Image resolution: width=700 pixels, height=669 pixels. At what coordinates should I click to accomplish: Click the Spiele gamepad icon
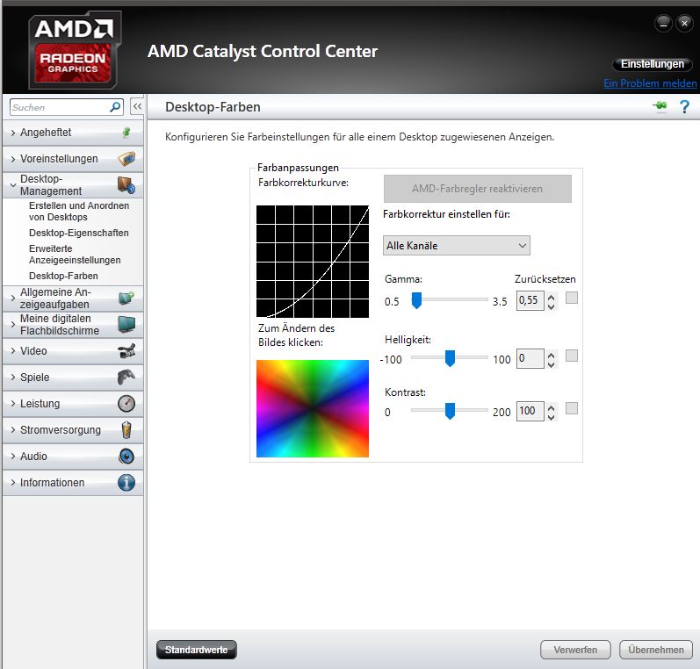tap(126, 378)
